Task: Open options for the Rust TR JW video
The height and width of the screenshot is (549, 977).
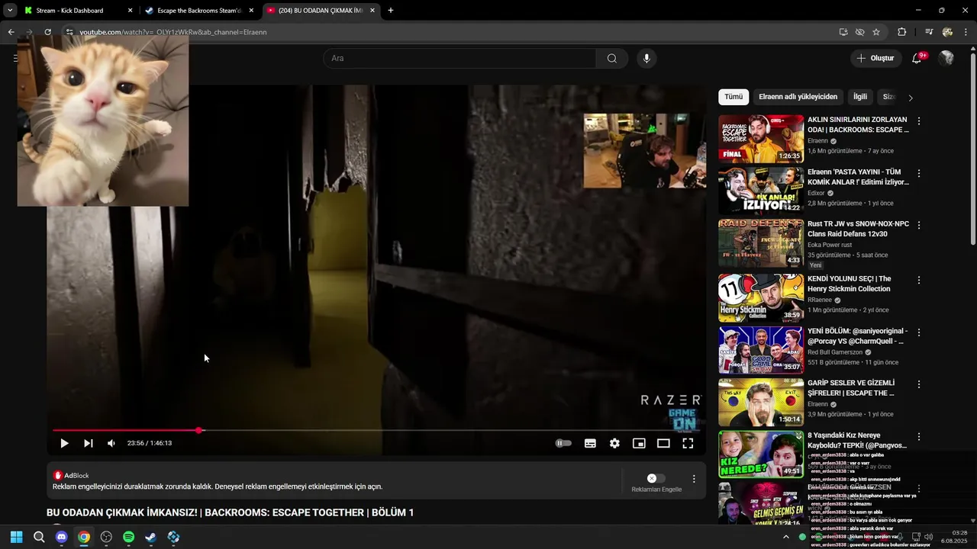Action: [919, 226]
